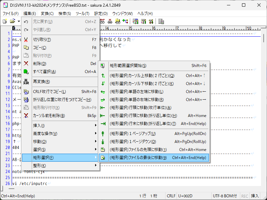Choose カーソル上移動(2行ごと)(Q)
267x200 pixels.
154,76
